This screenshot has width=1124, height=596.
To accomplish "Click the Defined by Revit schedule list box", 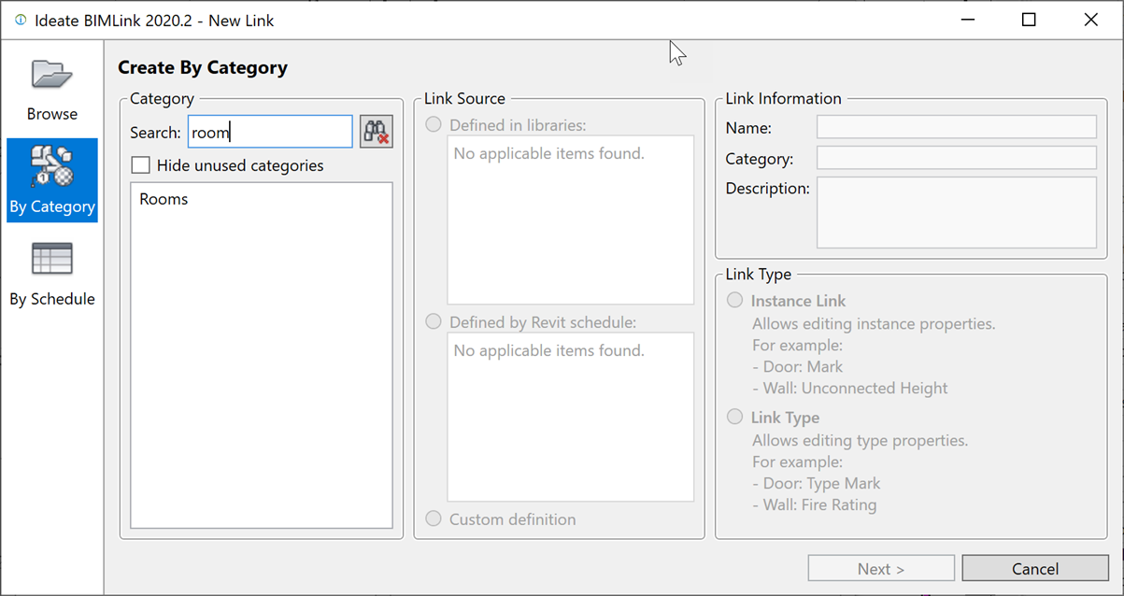I will [570, 417].
